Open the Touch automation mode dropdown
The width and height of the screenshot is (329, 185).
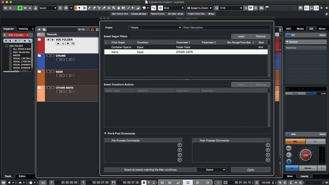(x=48, y=8)
